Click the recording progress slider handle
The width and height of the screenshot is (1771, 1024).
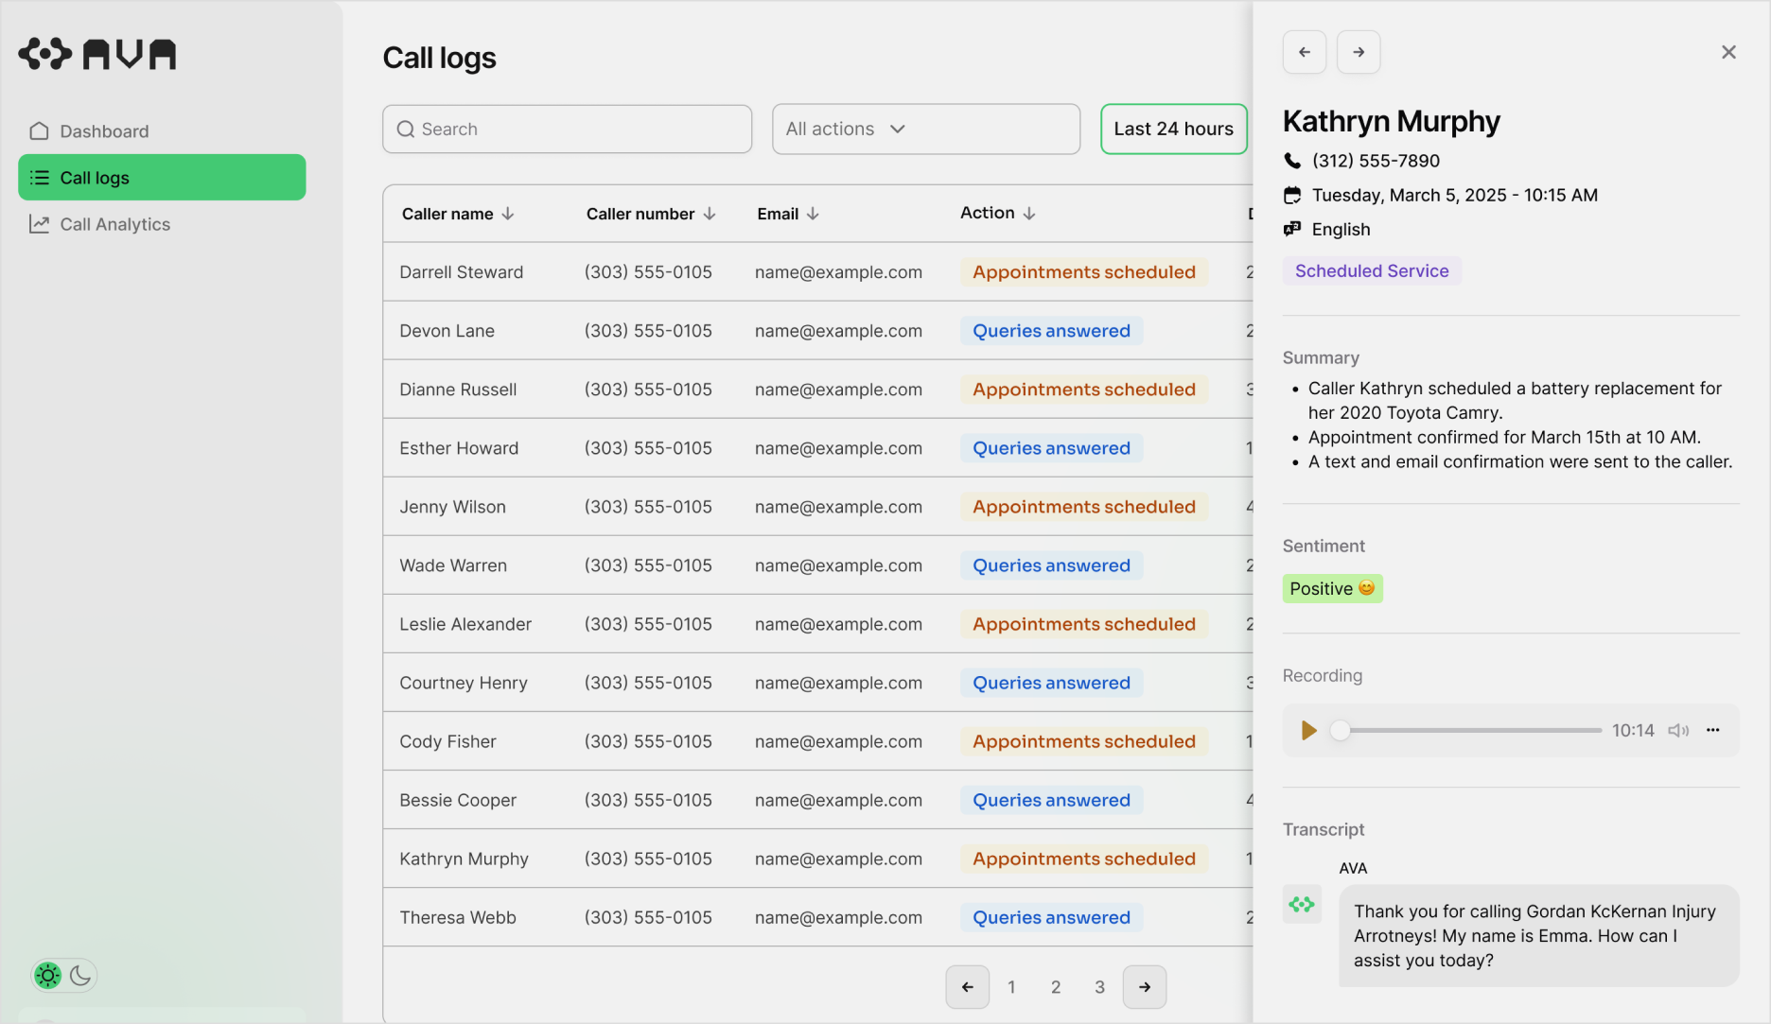[x=1340, y=730]
